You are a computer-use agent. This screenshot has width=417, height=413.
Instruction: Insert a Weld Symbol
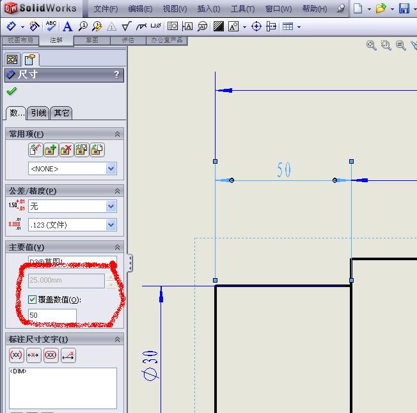[x=141, y=26]
